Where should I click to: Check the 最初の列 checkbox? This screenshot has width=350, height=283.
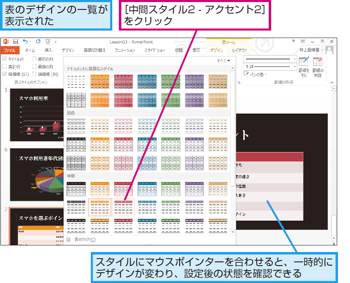[x=34, y=59]
